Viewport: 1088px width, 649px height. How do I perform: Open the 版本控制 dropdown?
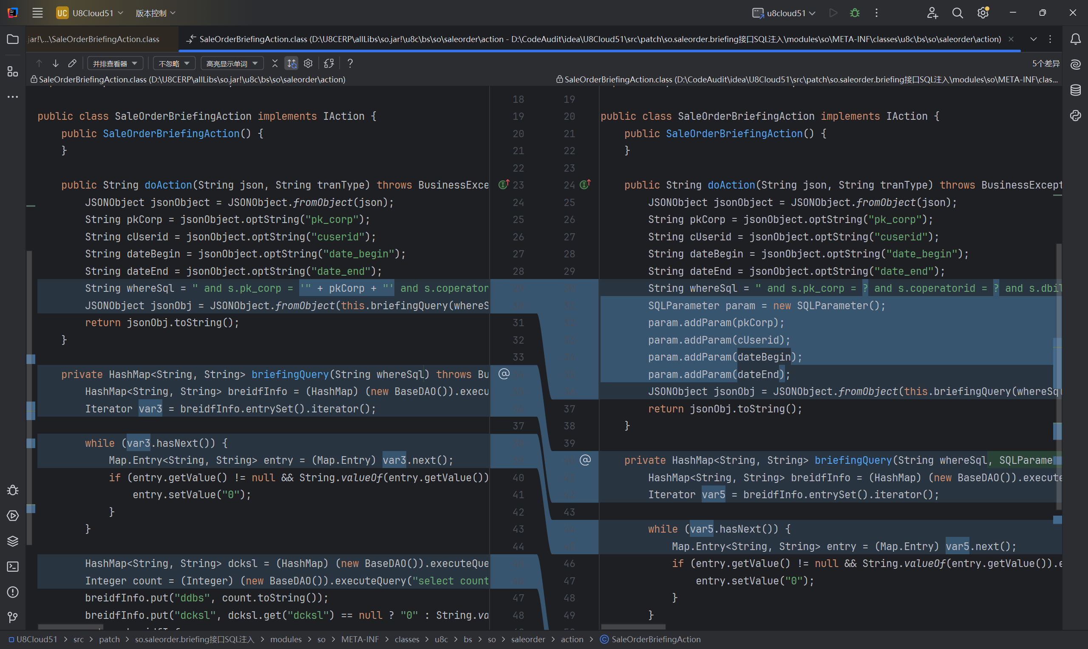tap(155, 13)
